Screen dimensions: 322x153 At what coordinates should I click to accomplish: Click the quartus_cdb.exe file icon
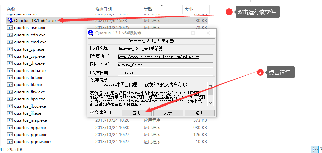click(x=10, y=35)
